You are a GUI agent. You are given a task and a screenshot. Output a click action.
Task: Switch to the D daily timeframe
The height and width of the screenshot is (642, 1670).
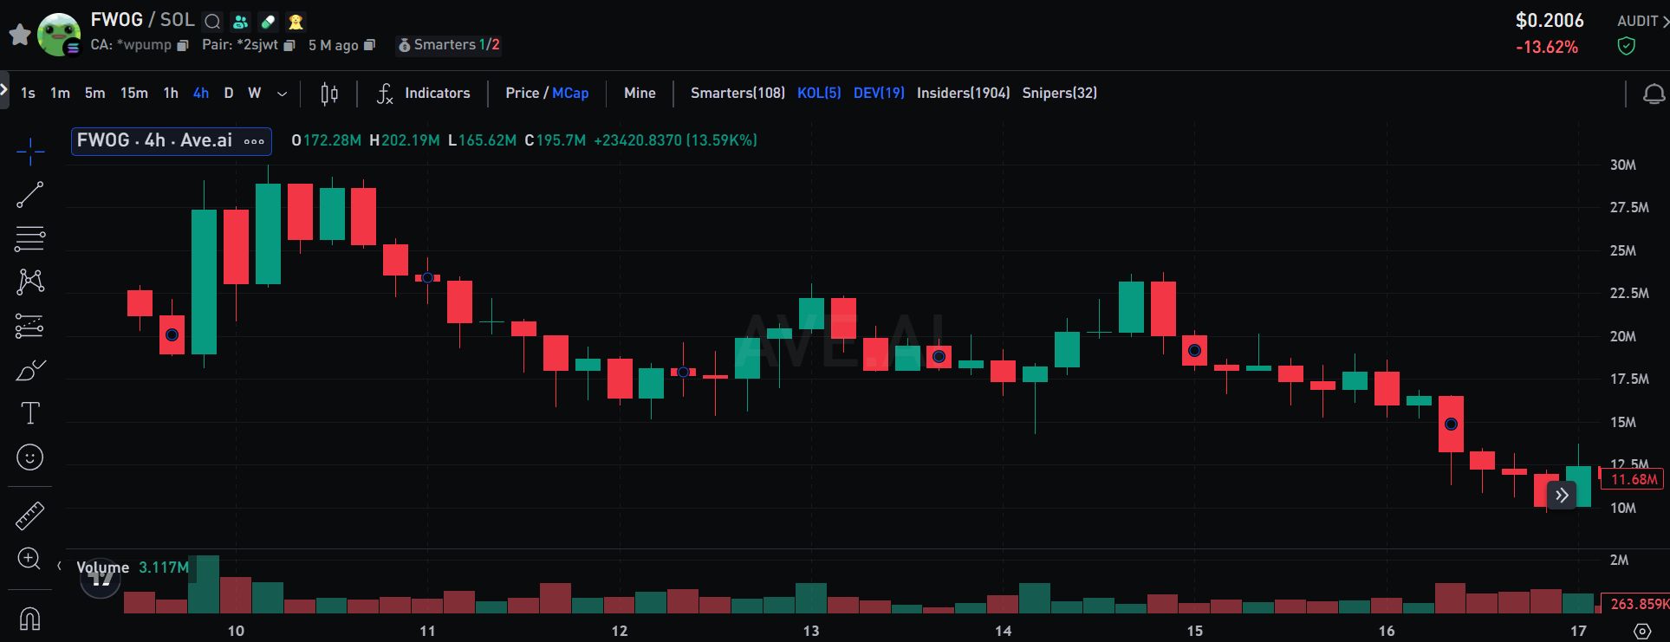pyautogui.click(x=229, y=93)
